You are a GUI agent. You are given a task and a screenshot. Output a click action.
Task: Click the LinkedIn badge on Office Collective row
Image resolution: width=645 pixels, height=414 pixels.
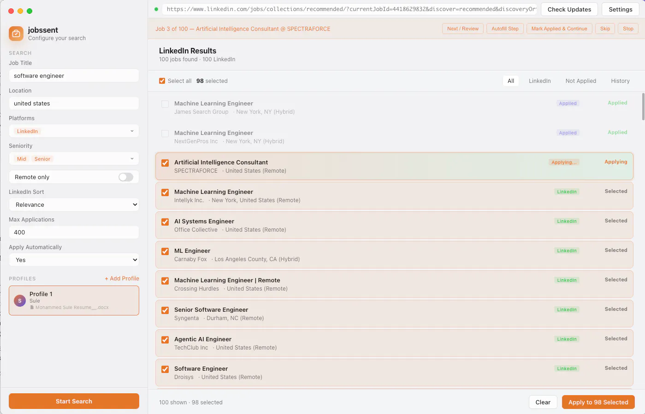[x=567, y=221]
